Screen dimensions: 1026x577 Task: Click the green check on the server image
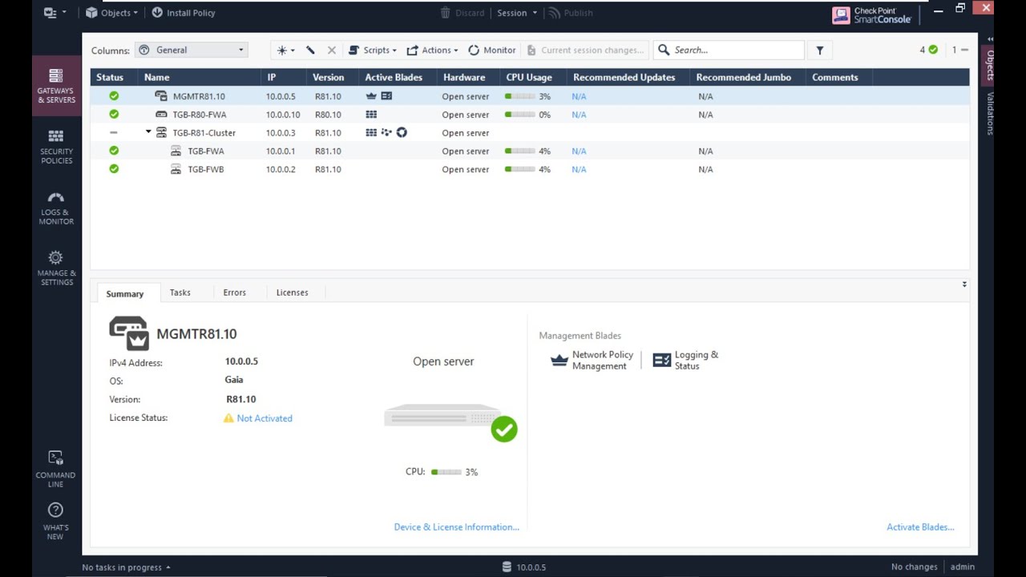504,430
